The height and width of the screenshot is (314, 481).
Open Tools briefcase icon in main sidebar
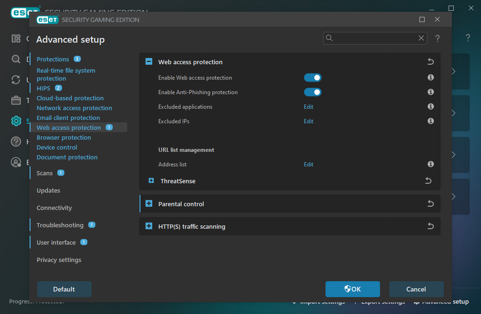point(16,100)
